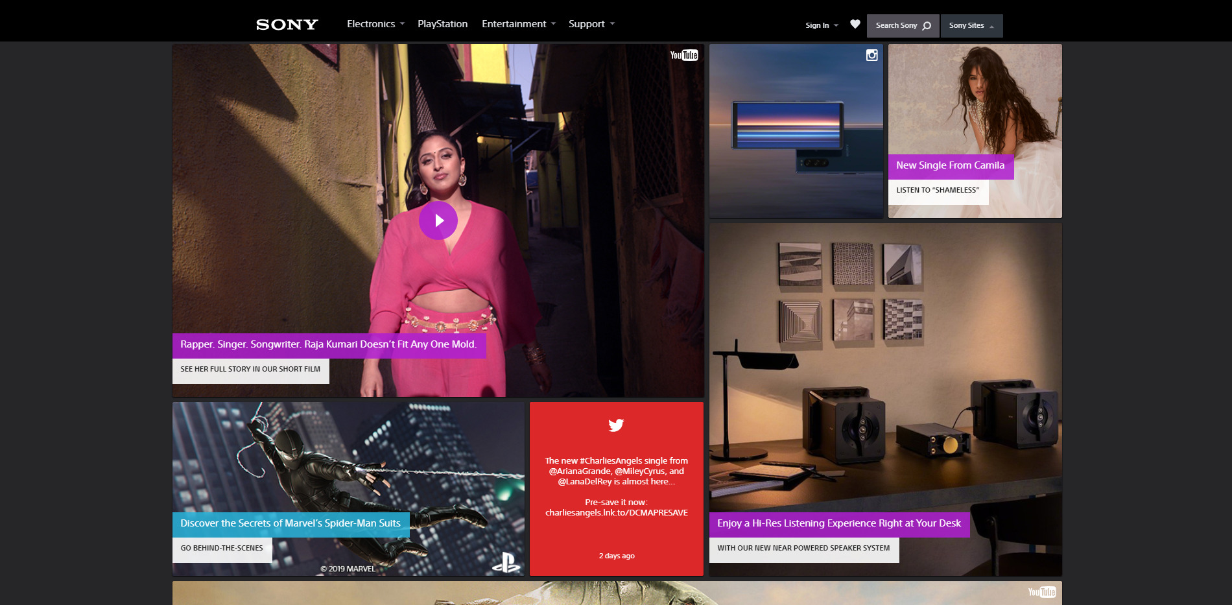1232x605 pixels.
Task: Open the PlayStation menu item
Action: [x=442, y=24]
